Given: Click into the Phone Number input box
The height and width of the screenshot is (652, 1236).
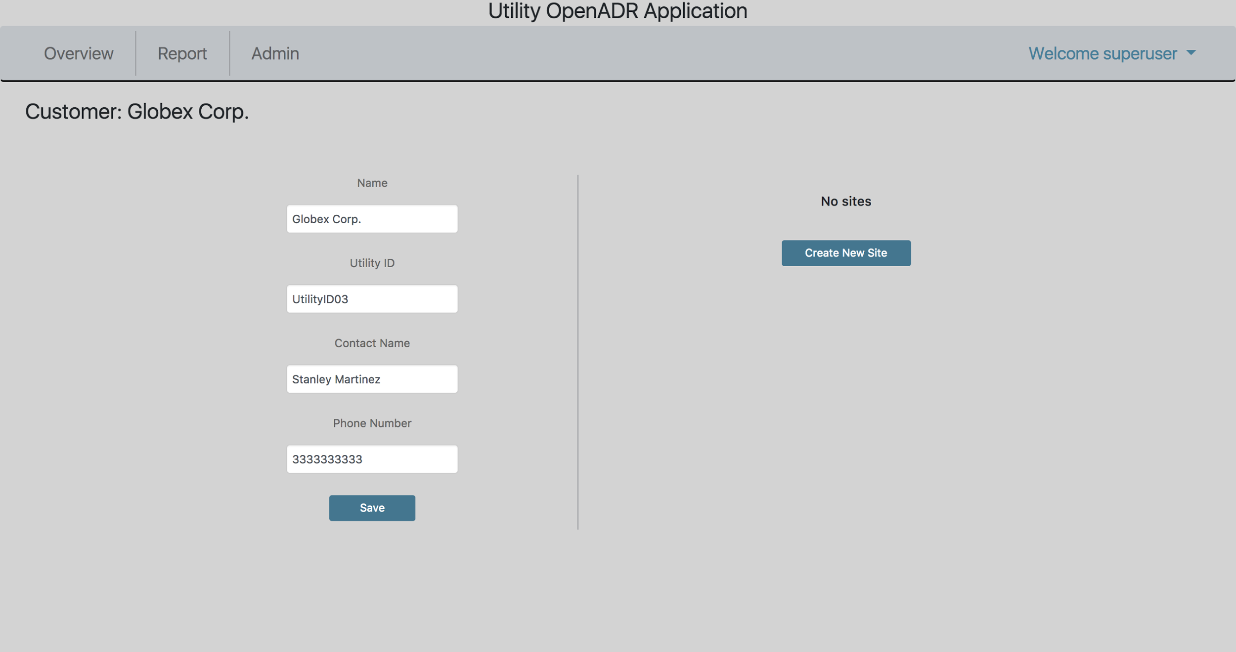Looking at the screenshot, I should (x=372, y=459).
